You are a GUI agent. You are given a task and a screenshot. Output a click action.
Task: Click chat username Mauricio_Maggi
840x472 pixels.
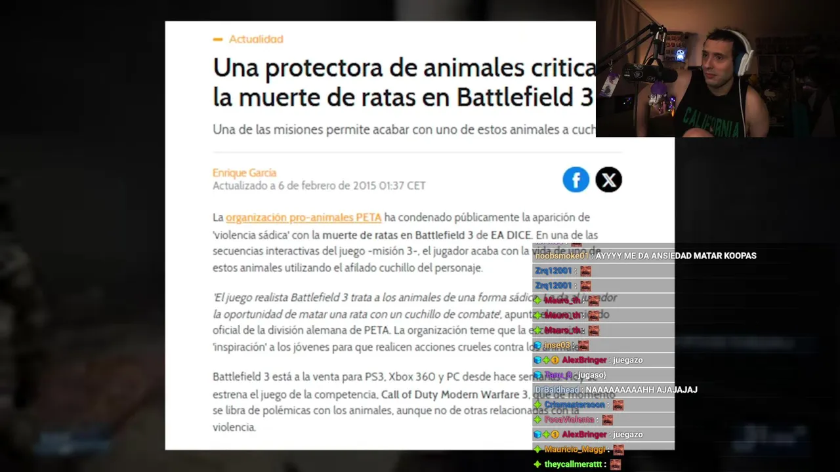point(575,450)
